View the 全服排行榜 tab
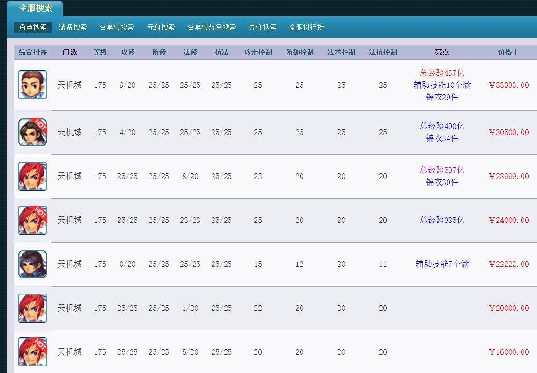The height and width of the screenshot is (373, 537). [307, 28]
